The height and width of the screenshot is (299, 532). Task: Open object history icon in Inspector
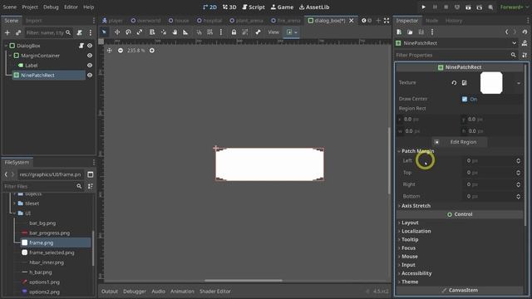525,32
